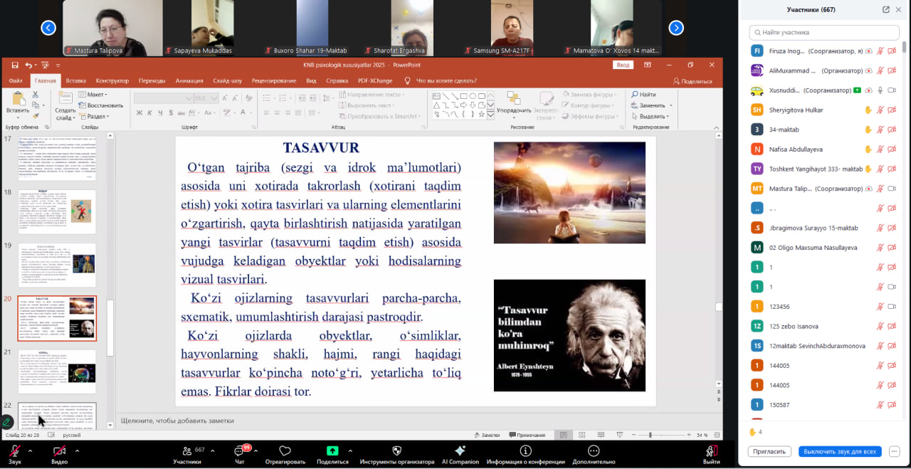This screenshot has width=911, height=469.
Task: Open Инструменты организатора shield icon
Action: pos(396,451)
